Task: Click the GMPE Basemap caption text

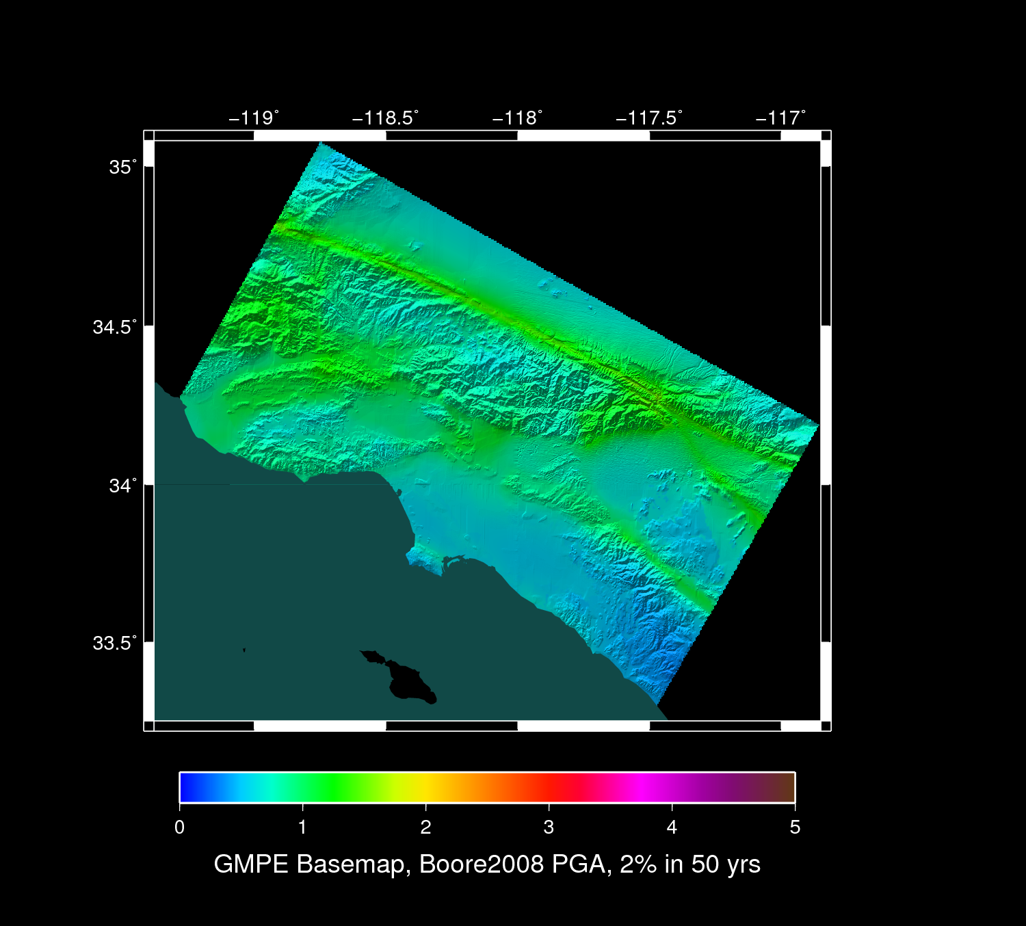Action: pyautogui.click(x=487, y=864)
